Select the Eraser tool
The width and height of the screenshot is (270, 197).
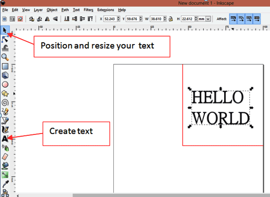(x=5, y=157)
